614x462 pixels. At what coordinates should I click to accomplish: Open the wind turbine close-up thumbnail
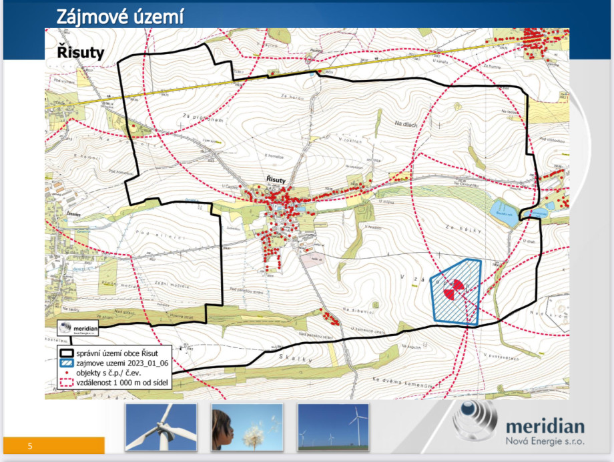click(161, 427)
